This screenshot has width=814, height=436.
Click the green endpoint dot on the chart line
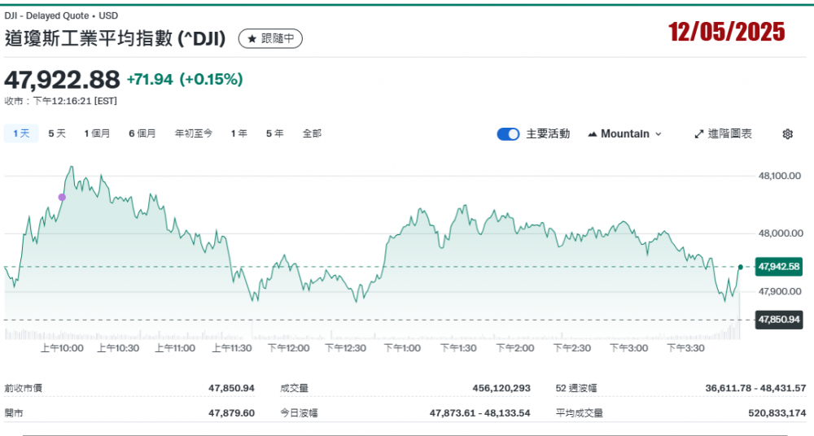pyautogui.click(x=740, y=267)
